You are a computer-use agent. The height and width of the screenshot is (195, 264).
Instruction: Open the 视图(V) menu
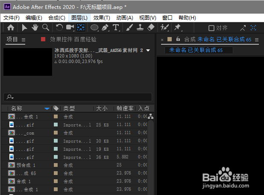point(148,18)
